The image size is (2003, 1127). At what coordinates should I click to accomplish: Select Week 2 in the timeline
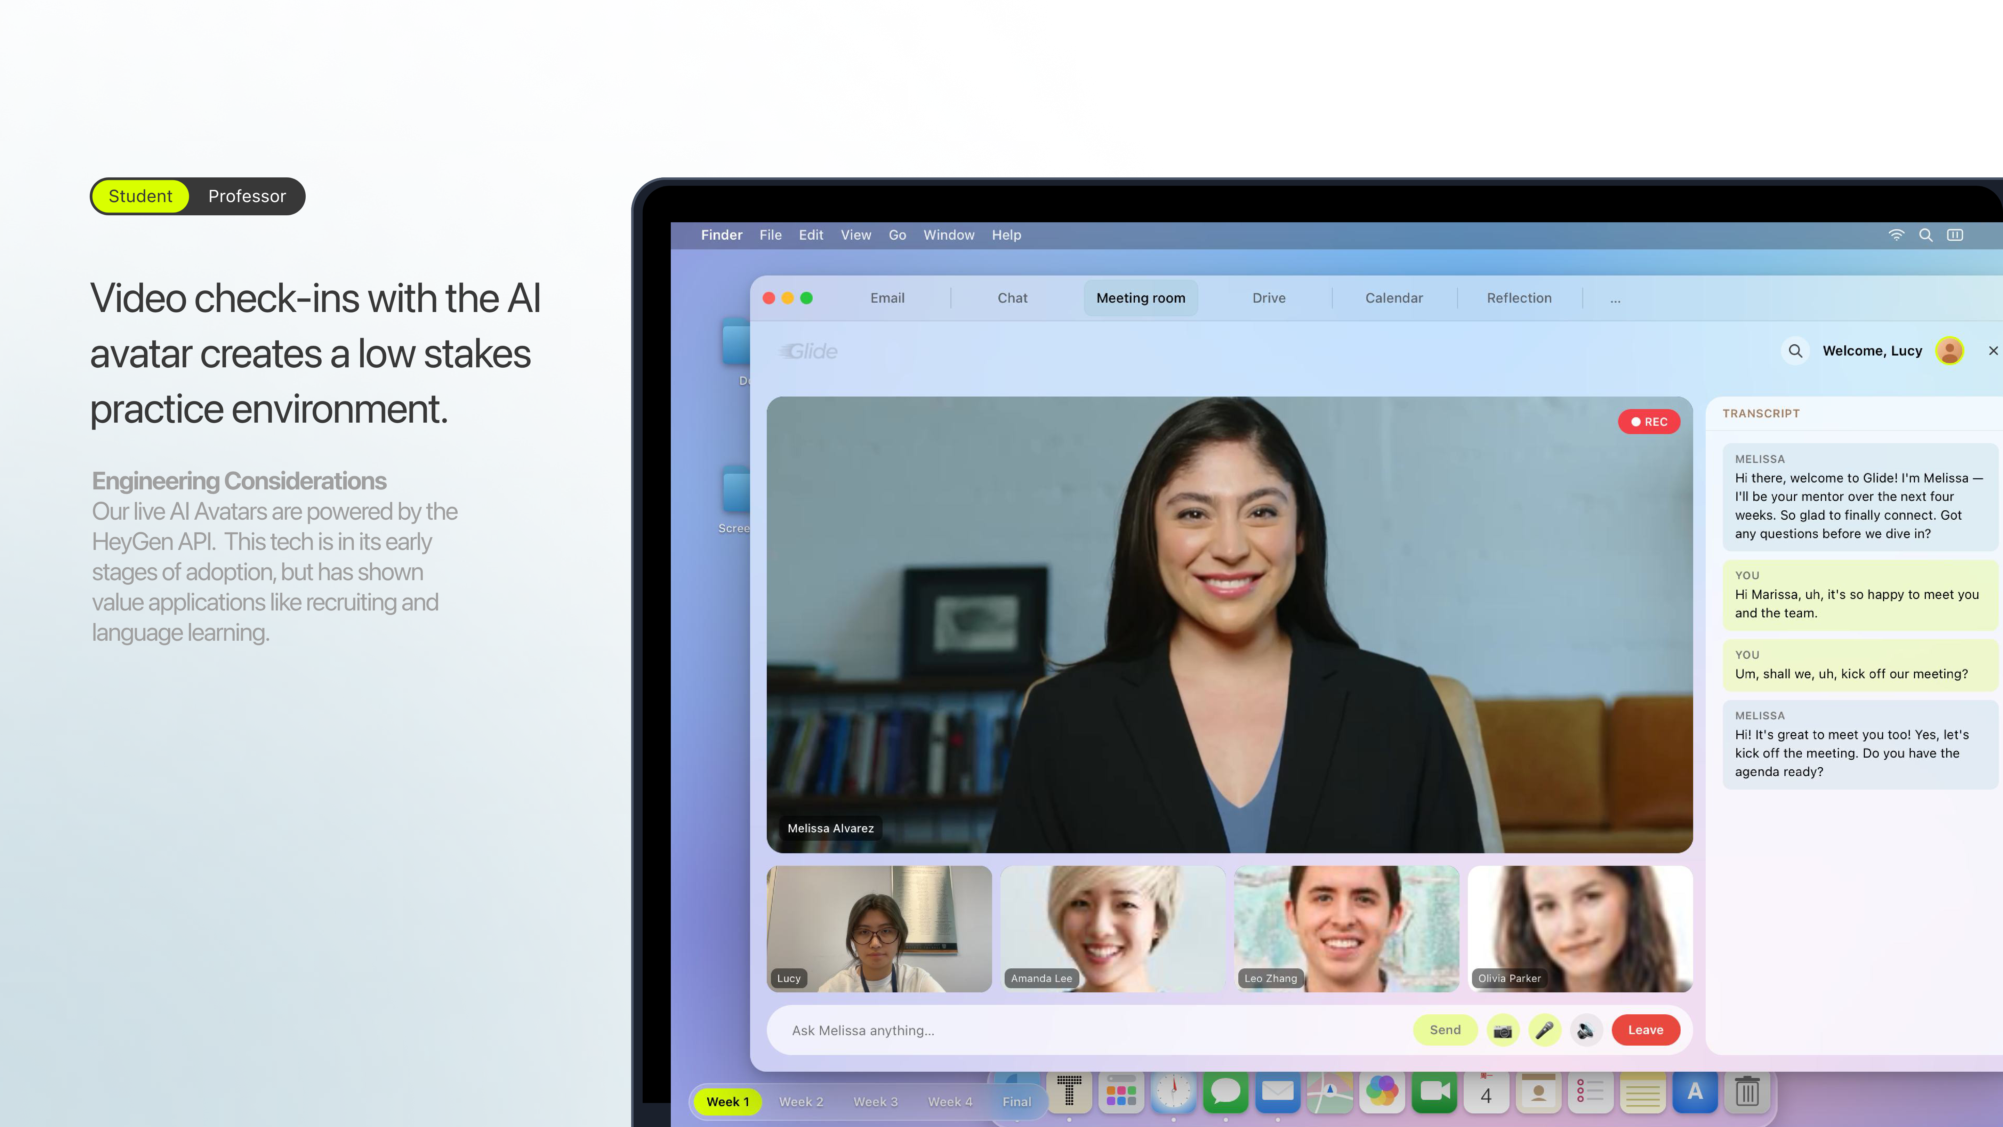pyautogui.click(x=801, y=1102)
